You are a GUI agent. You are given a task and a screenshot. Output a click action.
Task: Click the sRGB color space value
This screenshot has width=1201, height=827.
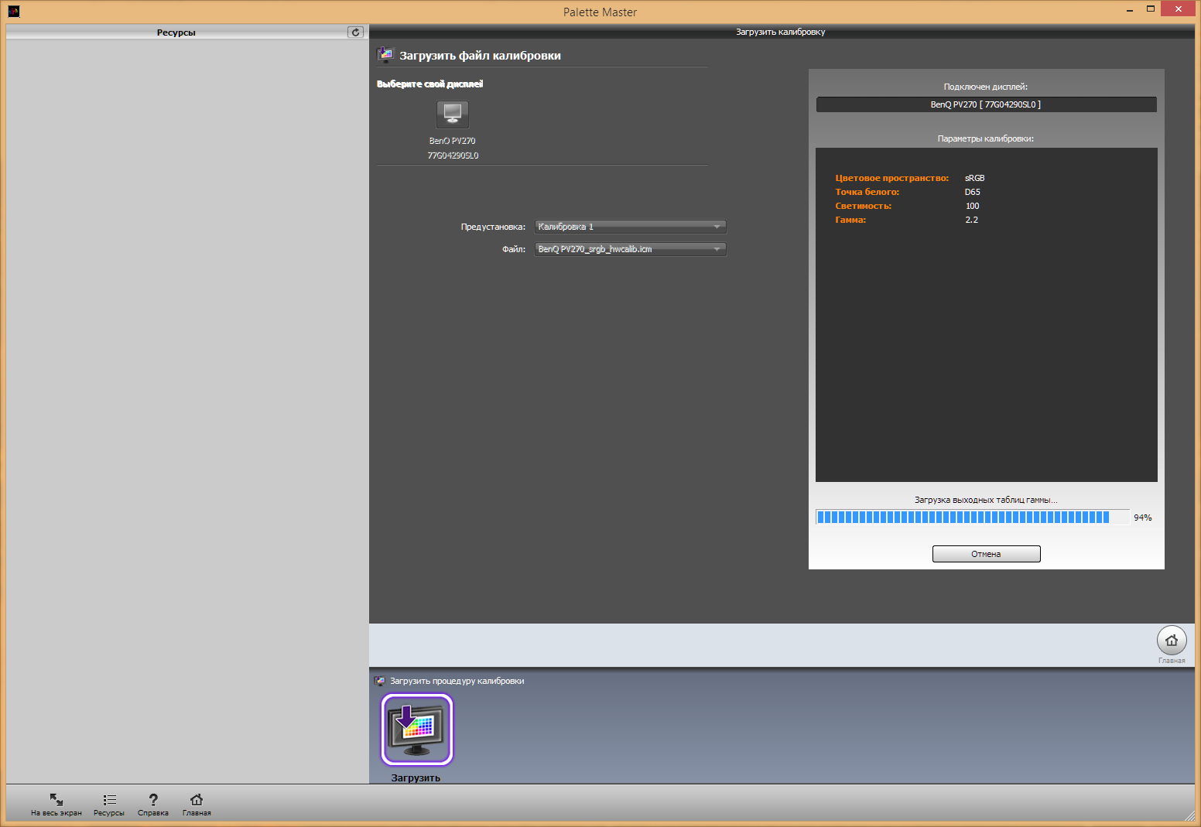[974, 178]
